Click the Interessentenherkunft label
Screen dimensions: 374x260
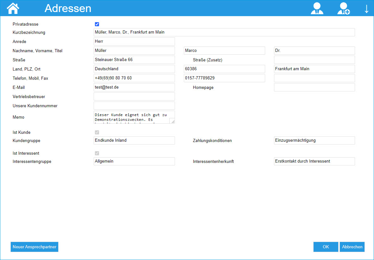coord(213,162)
